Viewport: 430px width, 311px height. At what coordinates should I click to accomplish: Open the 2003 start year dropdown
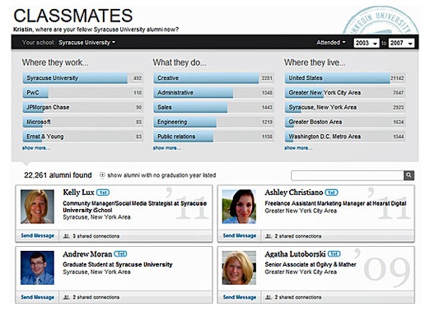(367, 43)
